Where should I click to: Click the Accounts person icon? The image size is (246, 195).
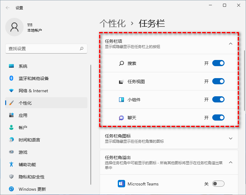[11, 127]
